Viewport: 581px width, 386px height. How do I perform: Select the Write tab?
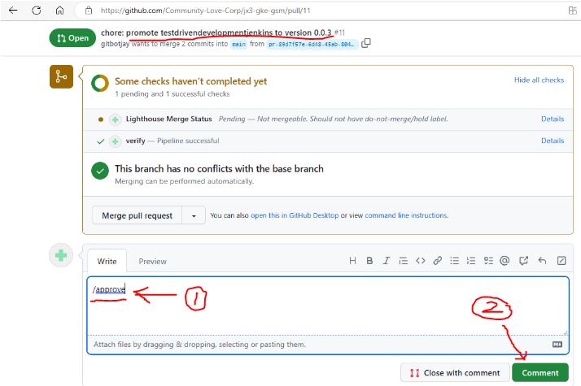[107, 261]
